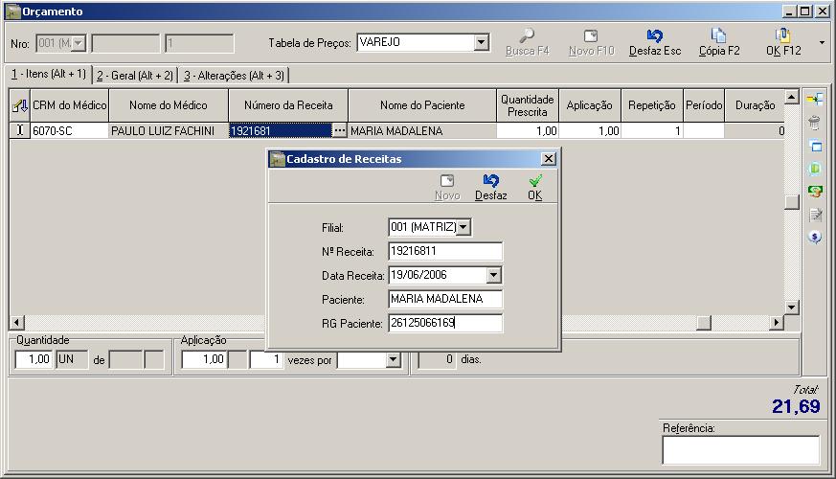Click the grid's horizontal scroll left arrow
Image resolution: width=836 pixels, height=479 pixels.
click(17, 322)
